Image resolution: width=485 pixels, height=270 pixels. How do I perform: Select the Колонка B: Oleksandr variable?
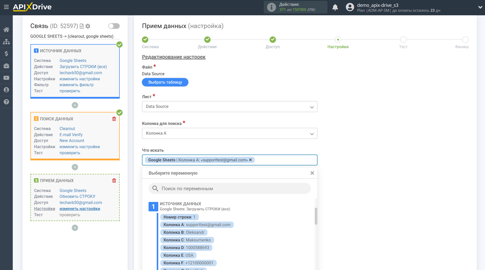click(x=184, y=233)
